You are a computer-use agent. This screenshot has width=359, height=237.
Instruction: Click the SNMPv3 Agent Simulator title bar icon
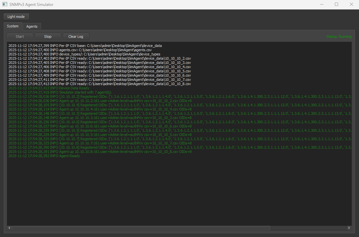tap(4, 5)
